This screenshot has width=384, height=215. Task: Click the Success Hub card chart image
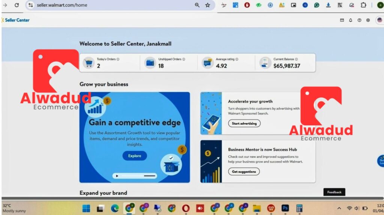tap(211, 162)
